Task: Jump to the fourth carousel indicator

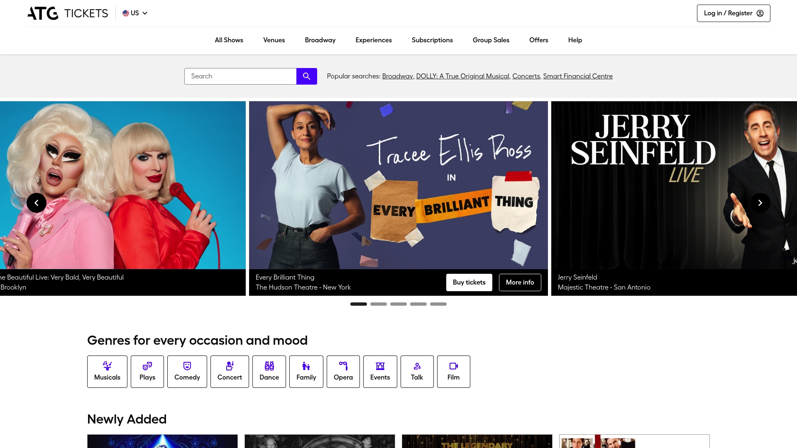Action: tap(418, 304)
